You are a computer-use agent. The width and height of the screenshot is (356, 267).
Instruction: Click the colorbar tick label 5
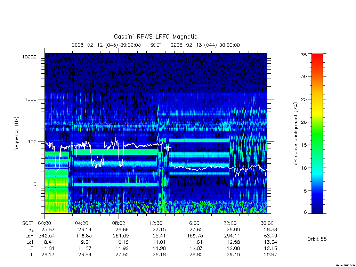click(305, 191)
